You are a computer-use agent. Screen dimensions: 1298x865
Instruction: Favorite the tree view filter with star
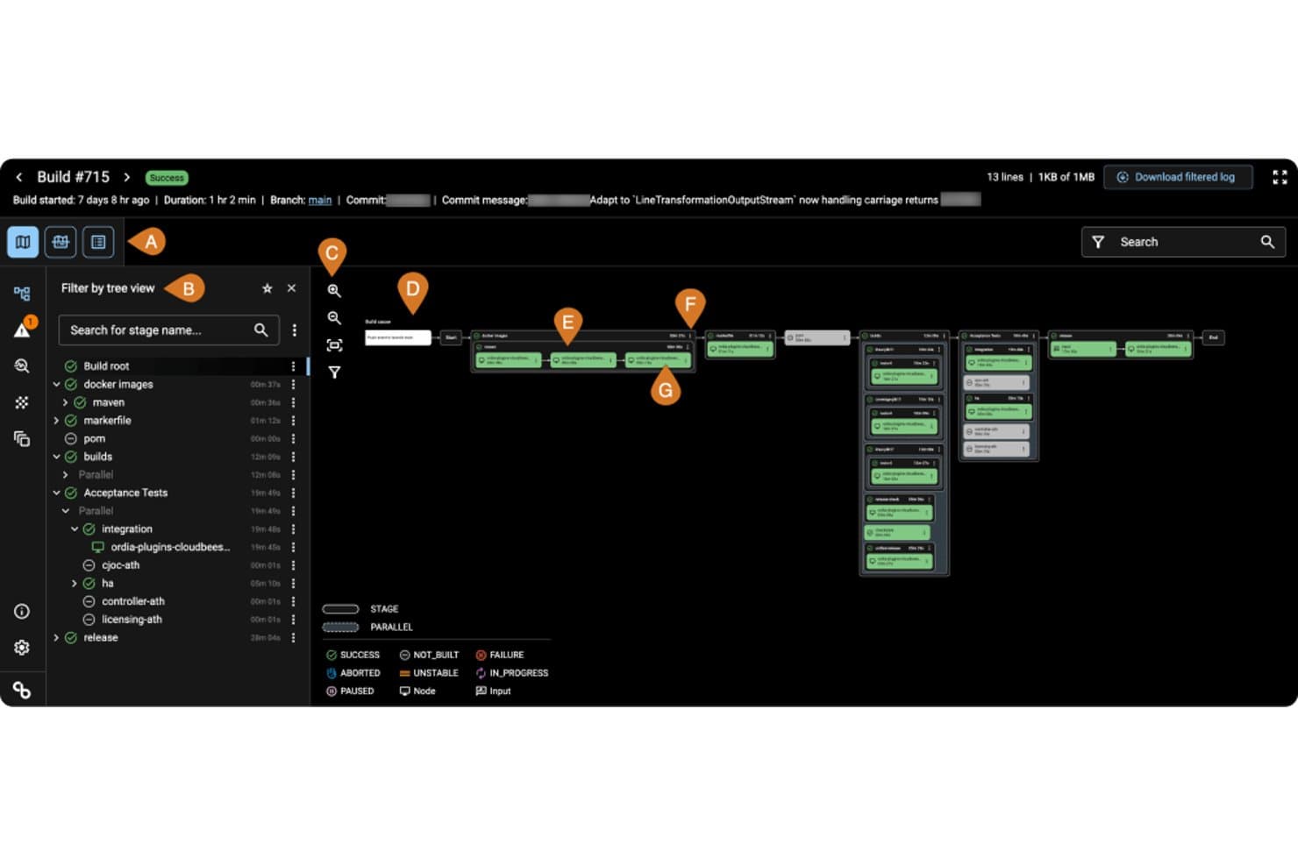[267, 288]
